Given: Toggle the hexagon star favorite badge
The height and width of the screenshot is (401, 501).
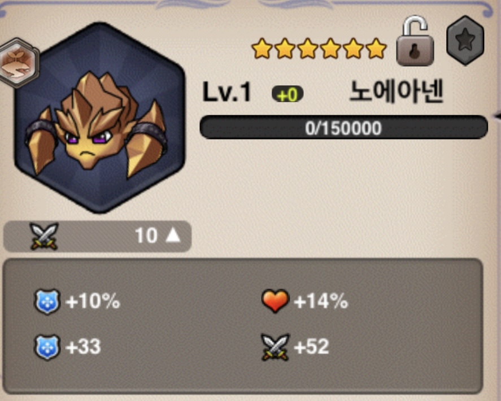Looking at the screenshot, I should [x=465, y=41].
